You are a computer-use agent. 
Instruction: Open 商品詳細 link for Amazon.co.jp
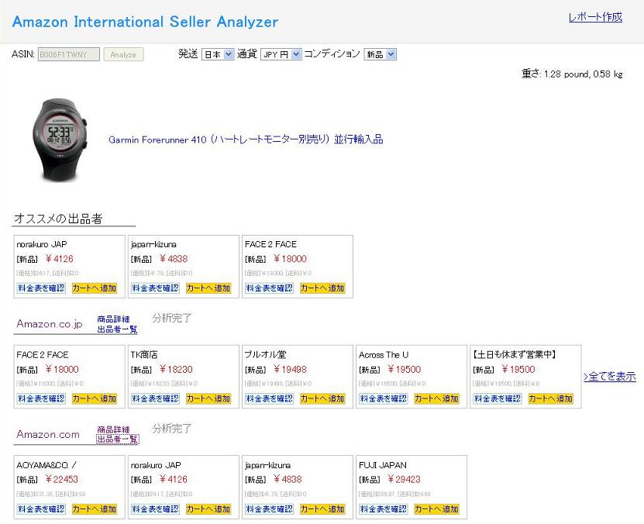[x=113, y=319]
